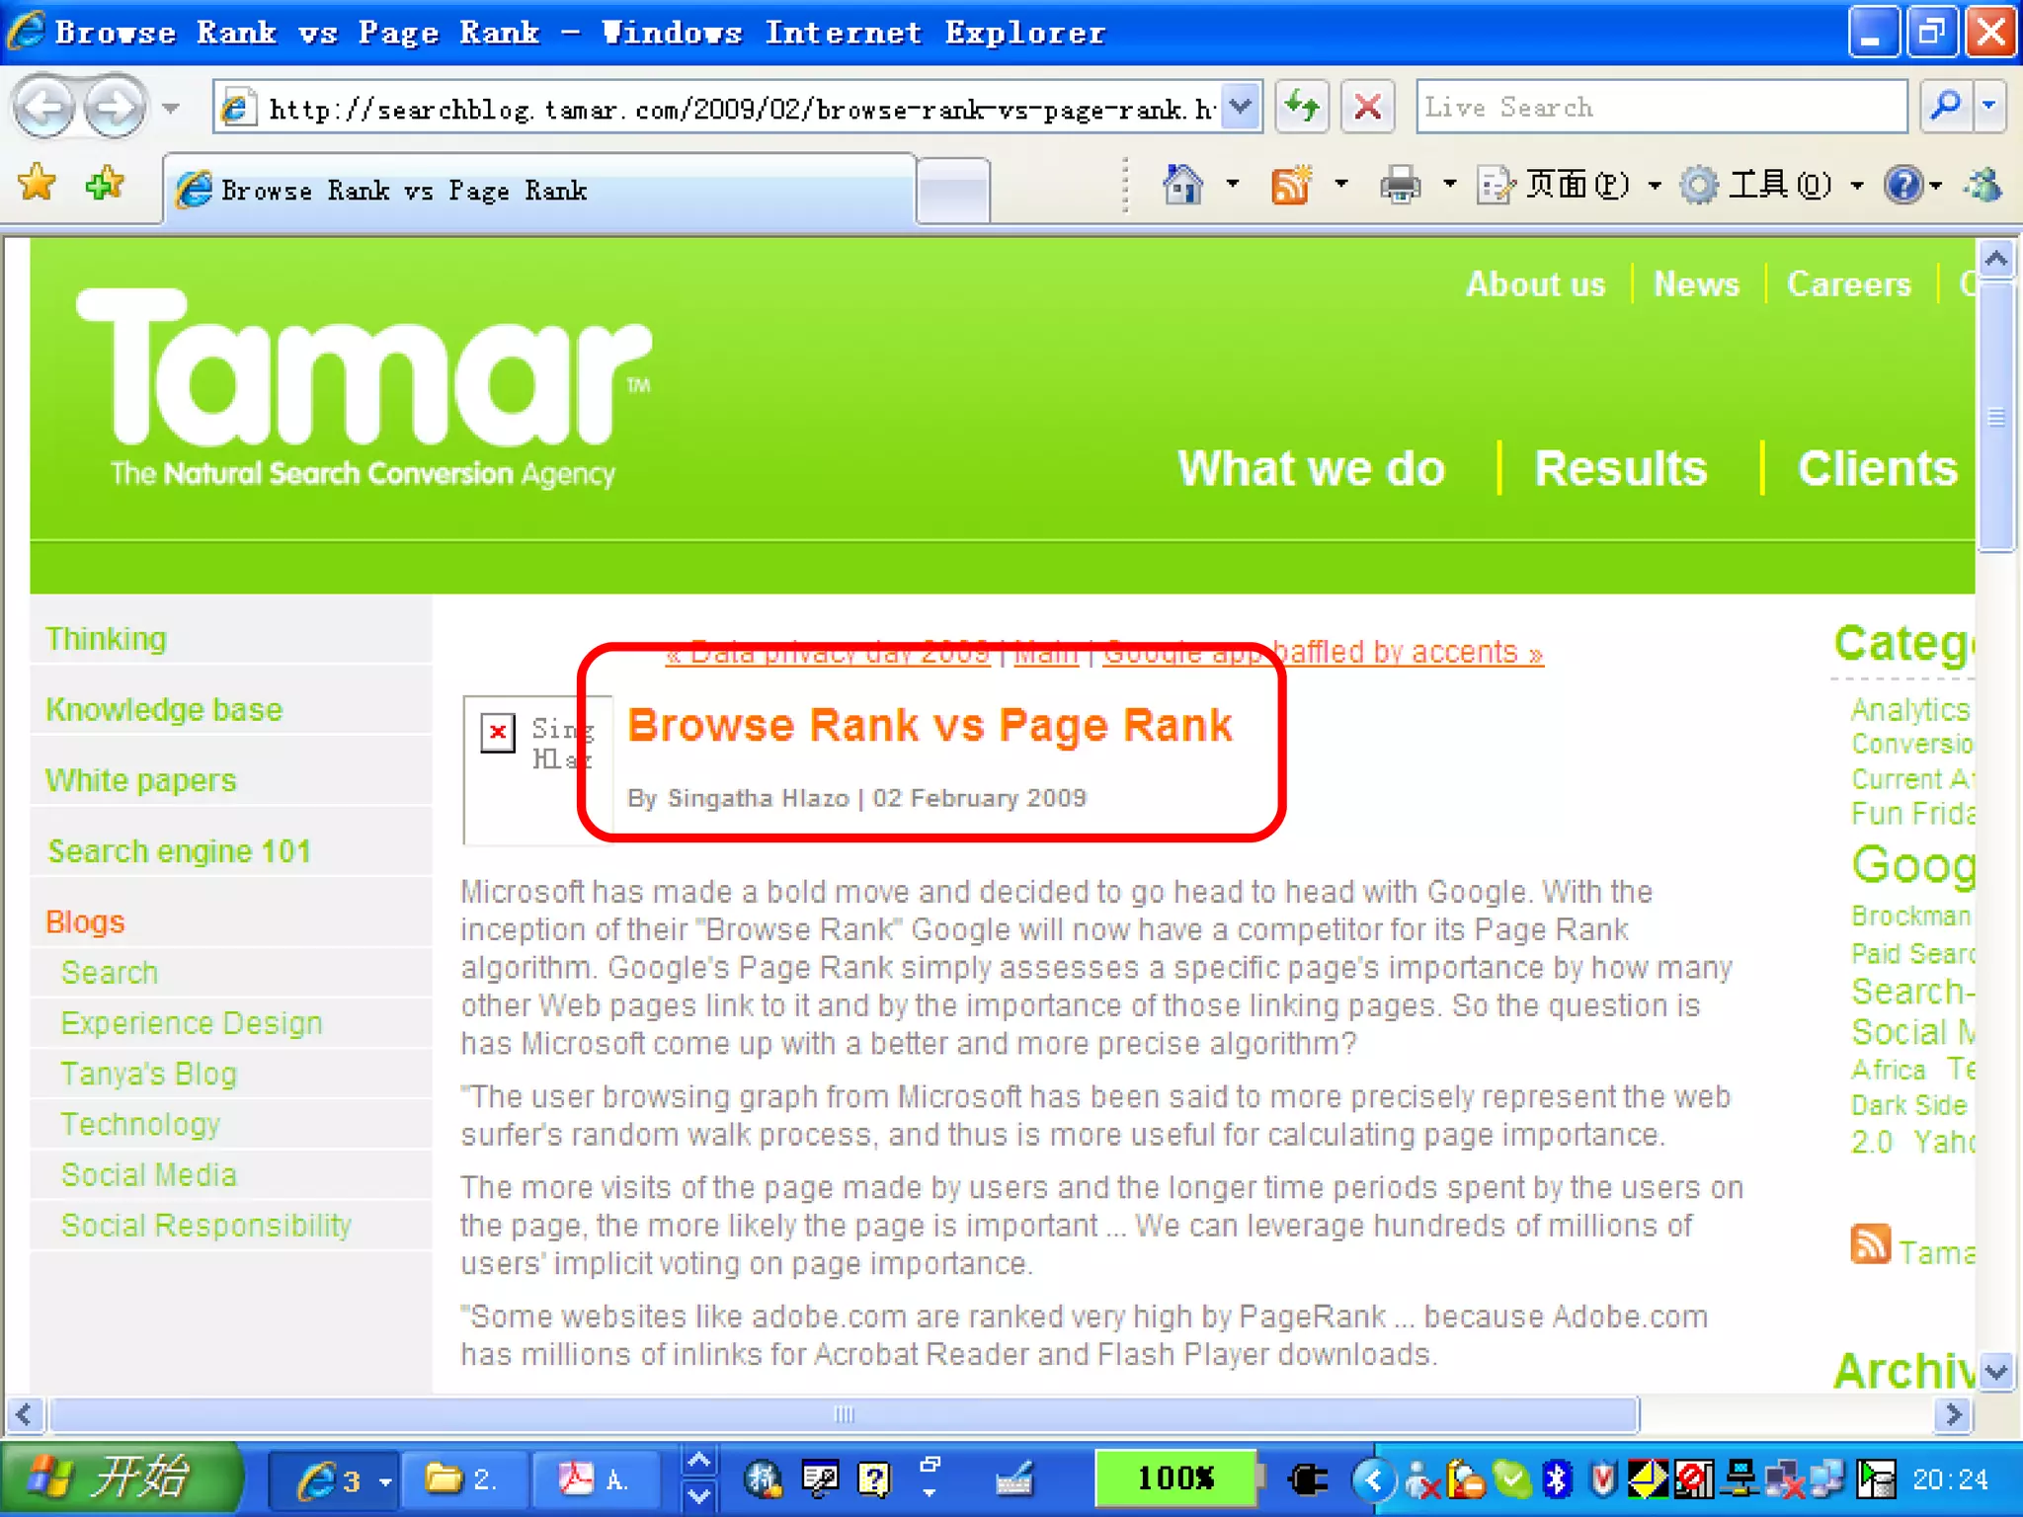
Task: Click the Refresh page icon
Action: click(1302, 107)
